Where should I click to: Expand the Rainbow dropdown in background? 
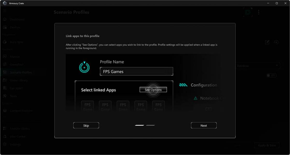point(258,66)
